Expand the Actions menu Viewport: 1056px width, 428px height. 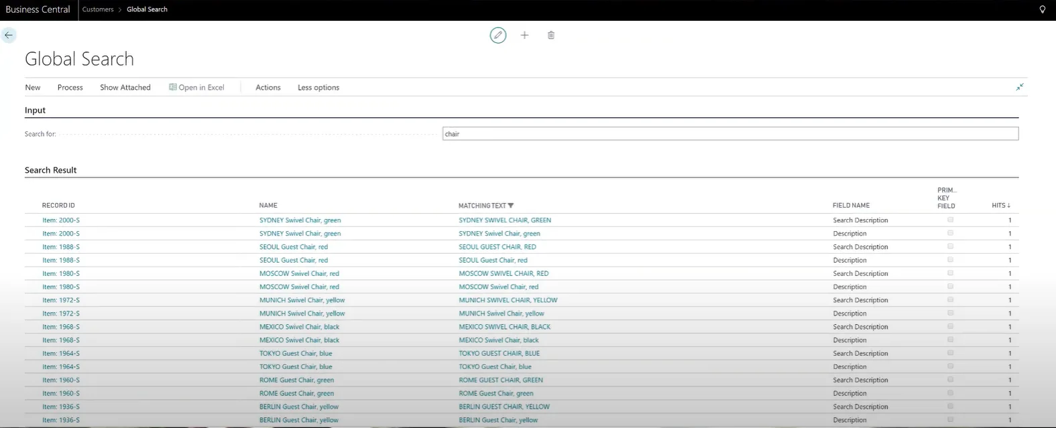click(x=268, y=87)
